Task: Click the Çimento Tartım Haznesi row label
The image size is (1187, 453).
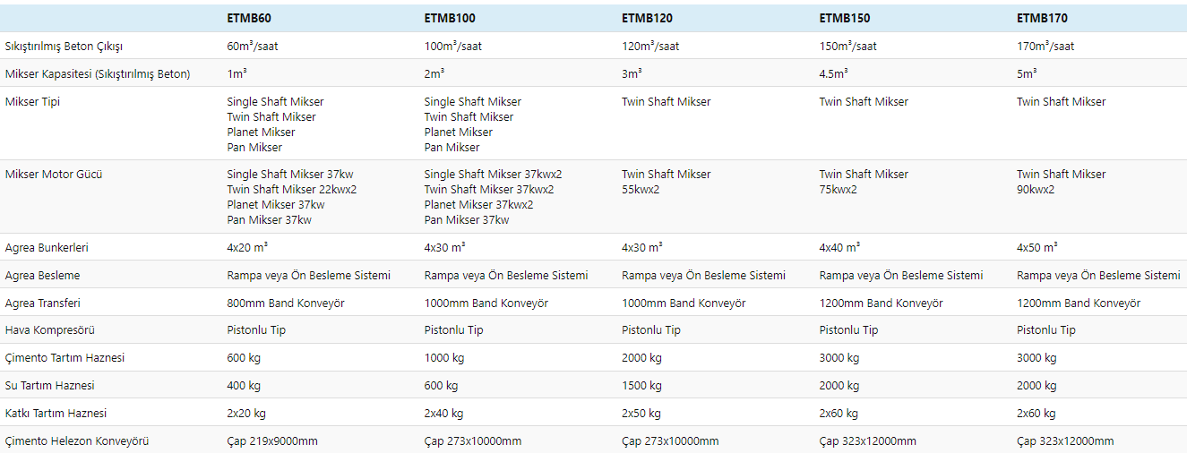Action: click(x=65, y=358)
